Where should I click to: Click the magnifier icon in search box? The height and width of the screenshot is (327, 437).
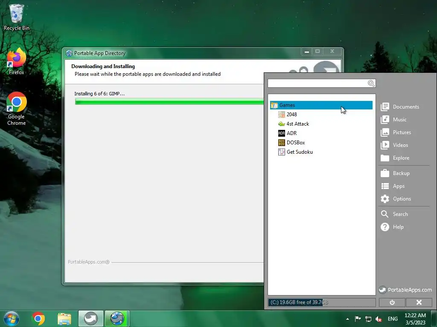pyautogui.click(x=371, y=83)
